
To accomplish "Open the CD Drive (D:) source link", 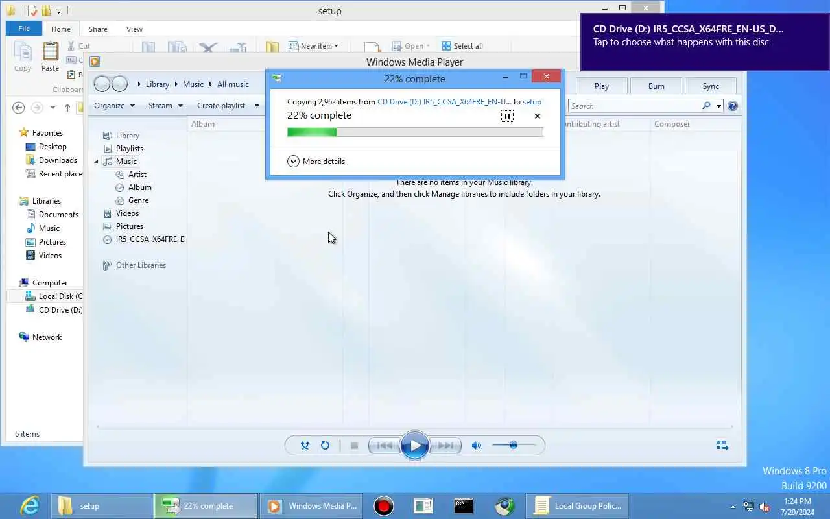I will [x=444, y=102].
